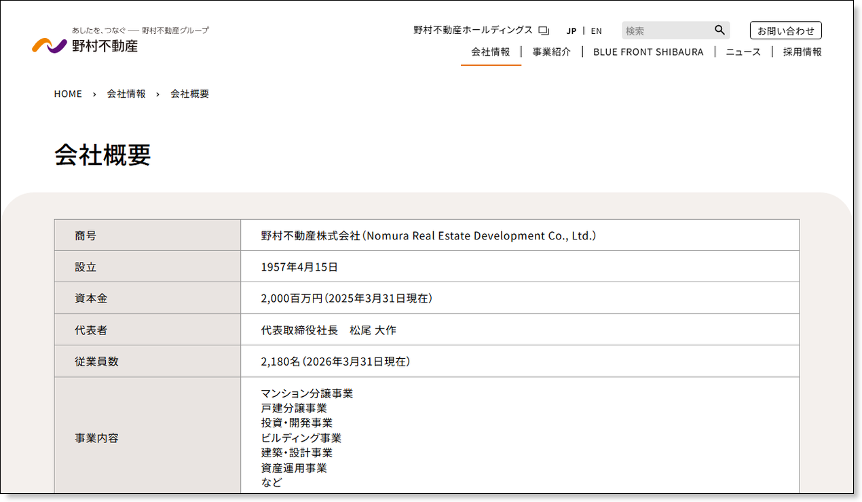This screenshot has width=862, height=502.
Task: Click the 従業員数 row label
Action: 96,362
